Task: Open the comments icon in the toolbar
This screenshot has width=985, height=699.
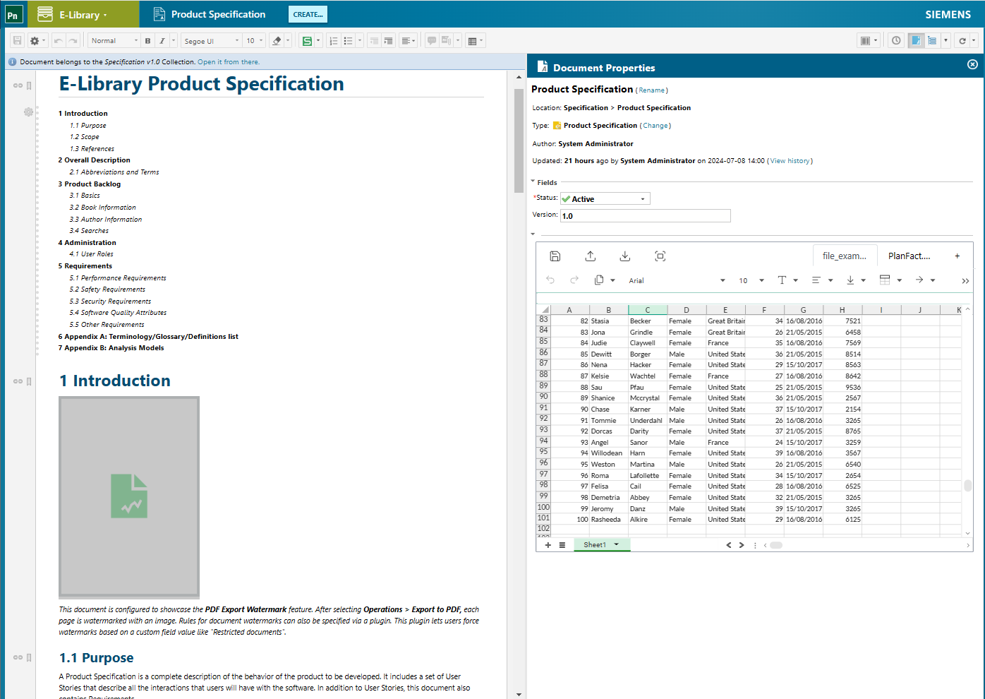Action: (x=431, y=40)
